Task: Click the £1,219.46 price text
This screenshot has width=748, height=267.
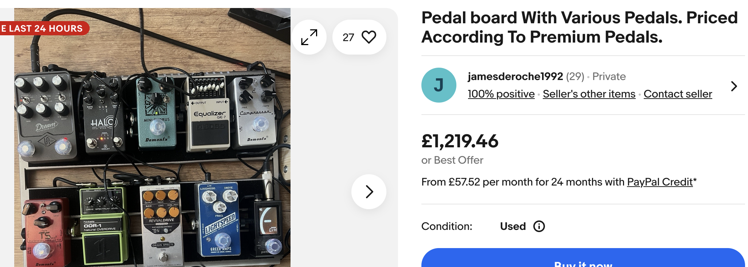Action: coord(460,141)
